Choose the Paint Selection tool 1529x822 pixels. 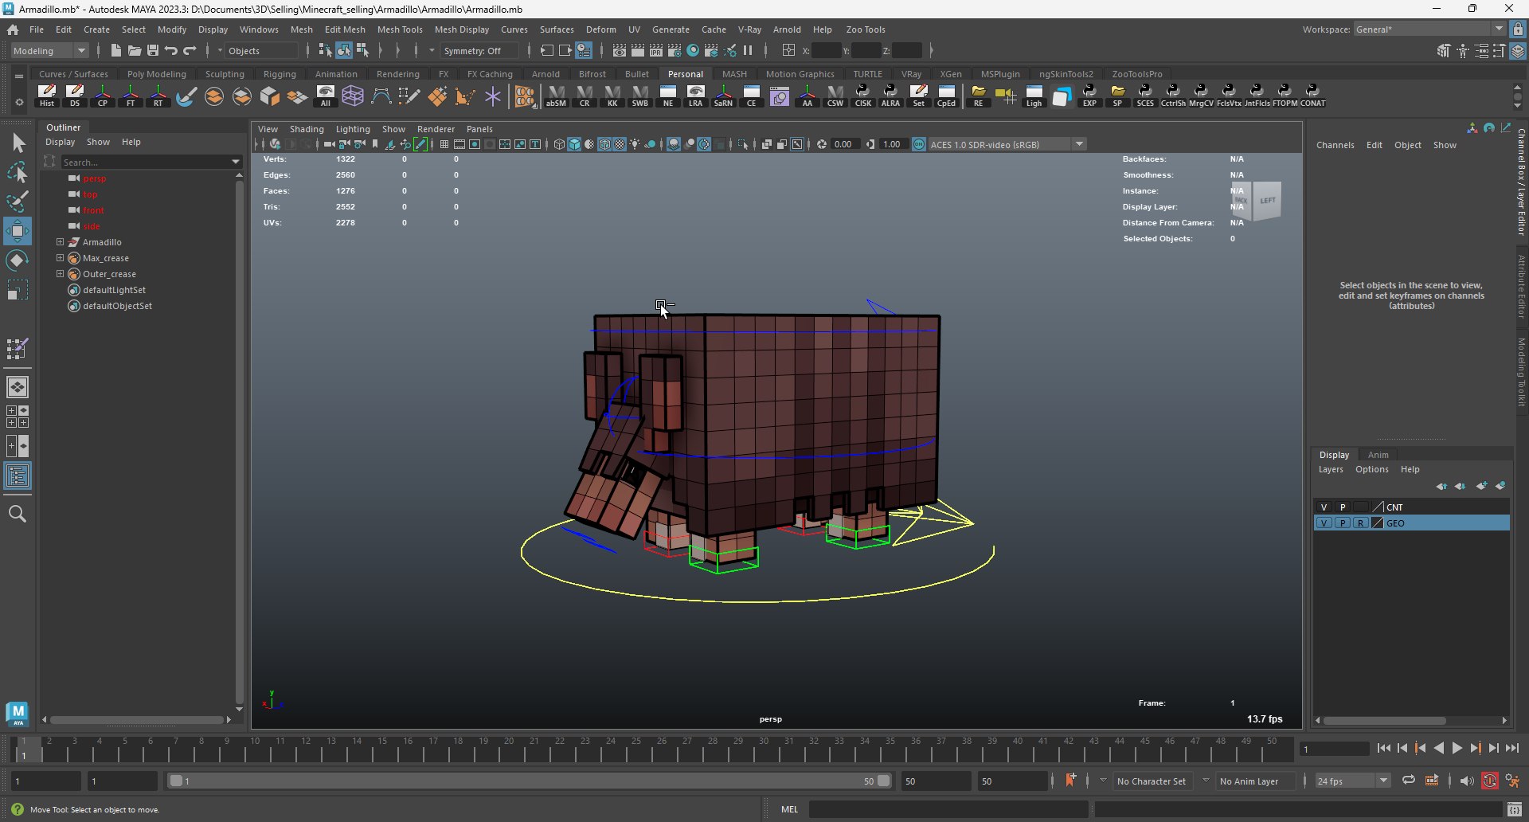[18, 202]
